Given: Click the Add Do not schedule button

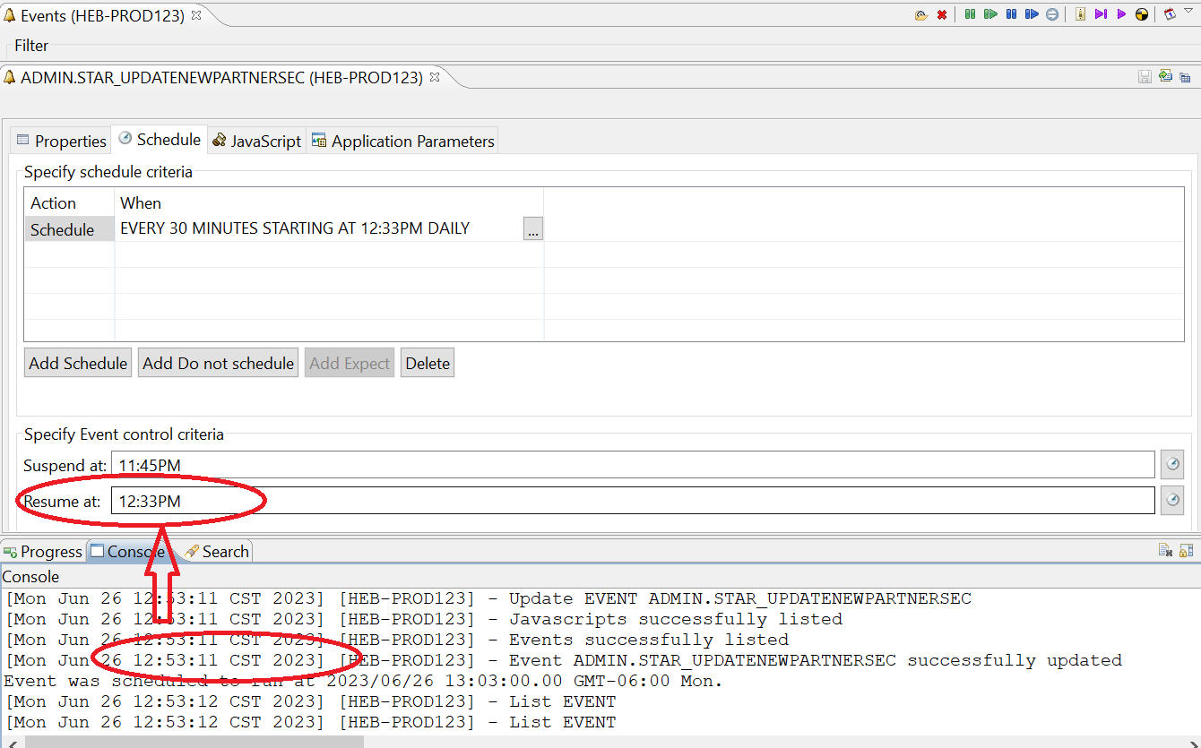Looking at the screenshot, I should tap(218, 362).
